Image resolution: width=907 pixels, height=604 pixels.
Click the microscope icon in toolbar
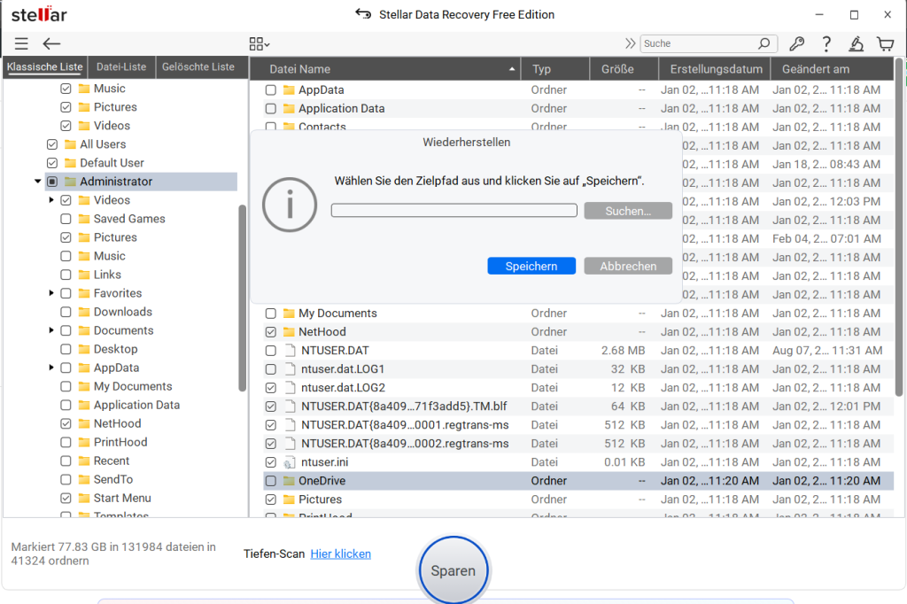coord(856,43)
